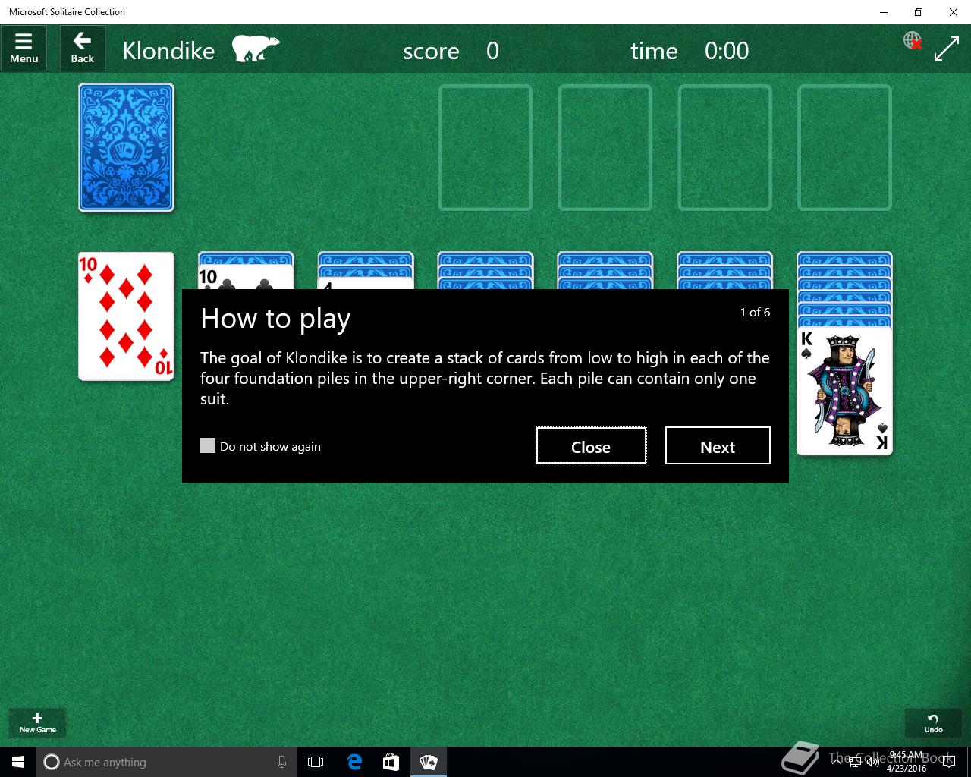Restore down the Solitaire window
Image resolution: width=971 pixels, height=777 pixels.
coord(919,12)
